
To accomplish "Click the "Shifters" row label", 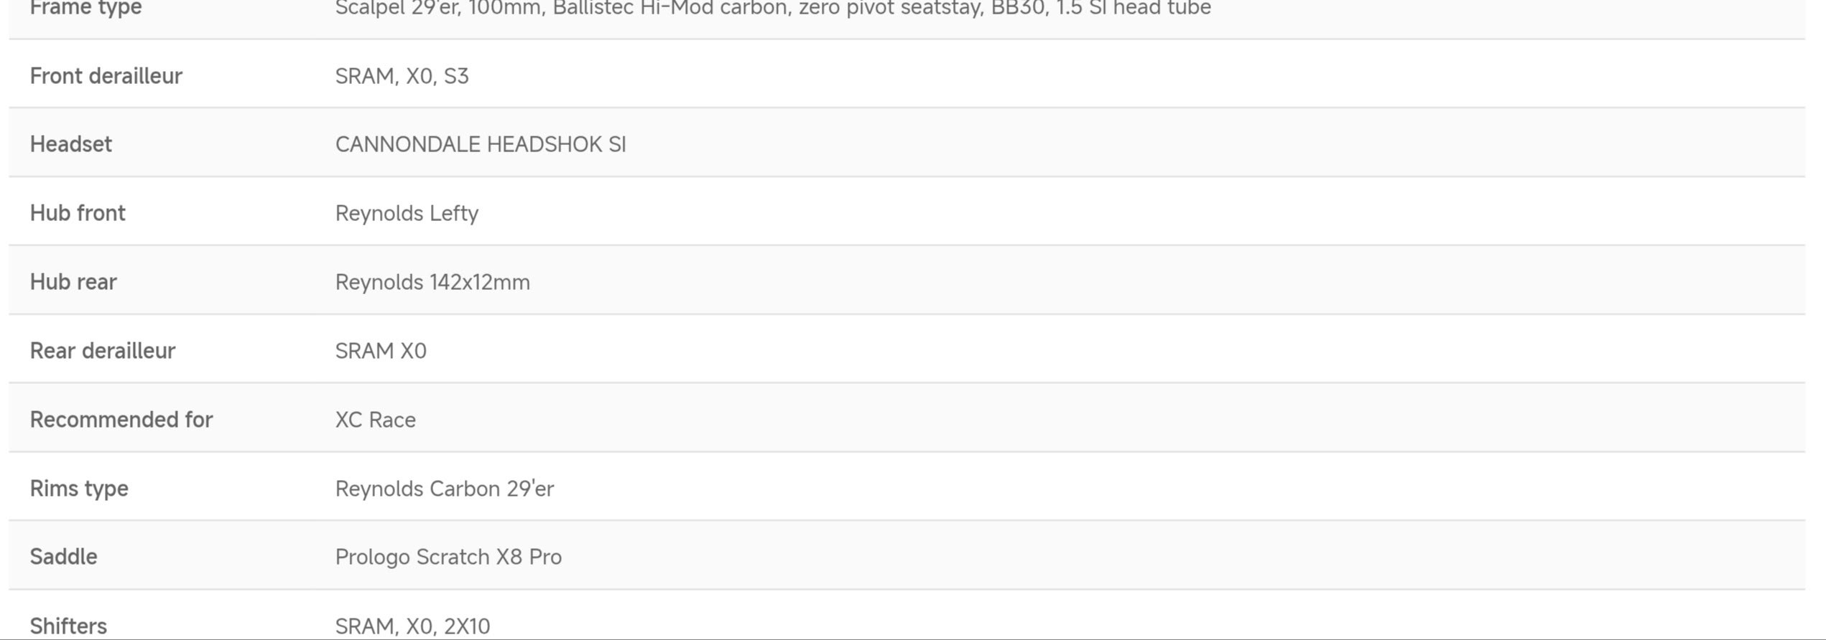I will pos(68,626).
